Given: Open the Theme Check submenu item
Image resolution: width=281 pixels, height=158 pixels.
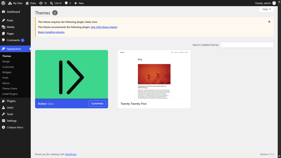Looking at the screenshot, I should (x=10, y=89).
